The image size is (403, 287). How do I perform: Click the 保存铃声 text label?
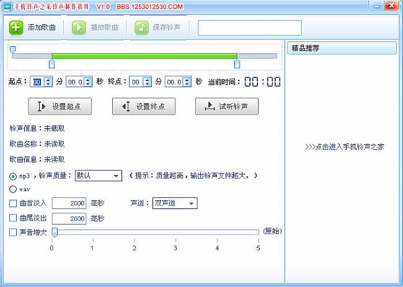click(167, 27)
